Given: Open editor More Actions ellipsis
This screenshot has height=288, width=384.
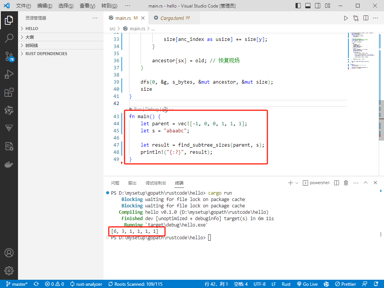Looking at the screenshot, I should click(x=375, y=18).
